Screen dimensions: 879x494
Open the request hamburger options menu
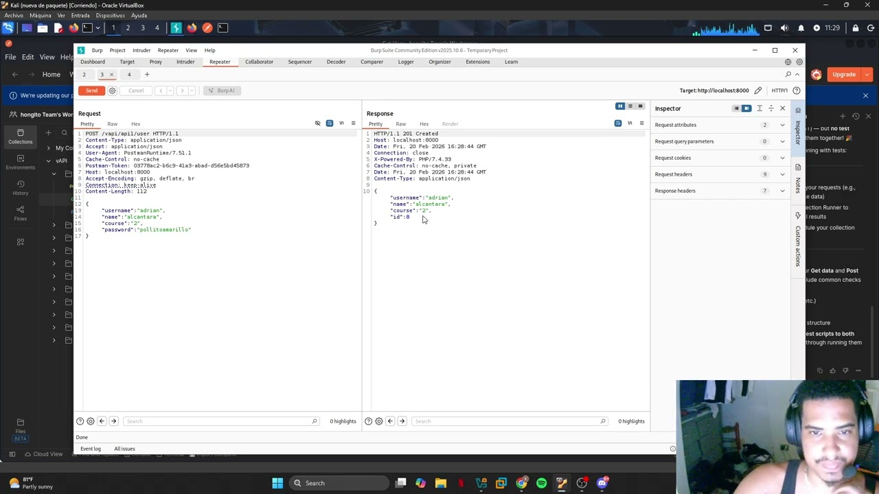pyautogui.click(x=353, y=123)
